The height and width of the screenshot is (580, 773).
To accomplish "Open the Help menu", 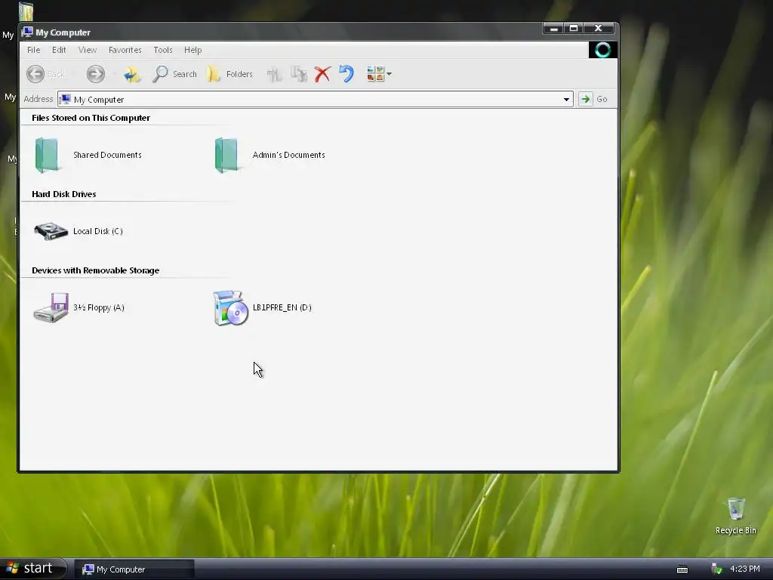I will (x=192, y=50).
